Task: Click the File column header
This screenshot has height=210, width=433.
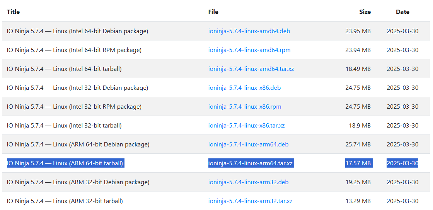Action: click(x=213, y=12)
